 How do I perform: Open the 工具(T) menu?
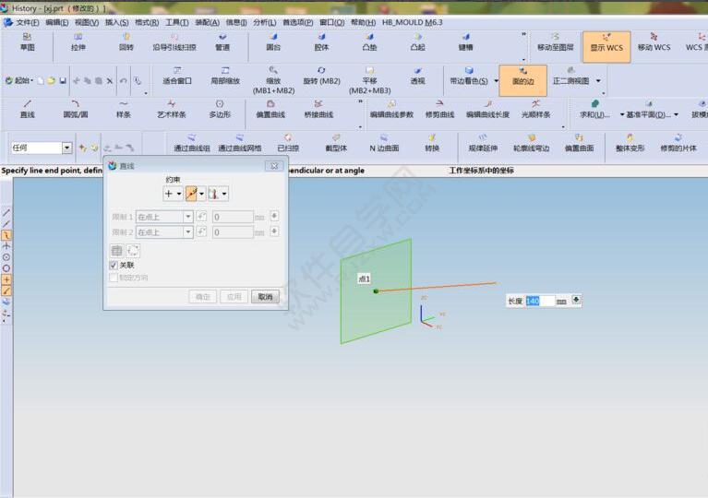click(176, 22)
